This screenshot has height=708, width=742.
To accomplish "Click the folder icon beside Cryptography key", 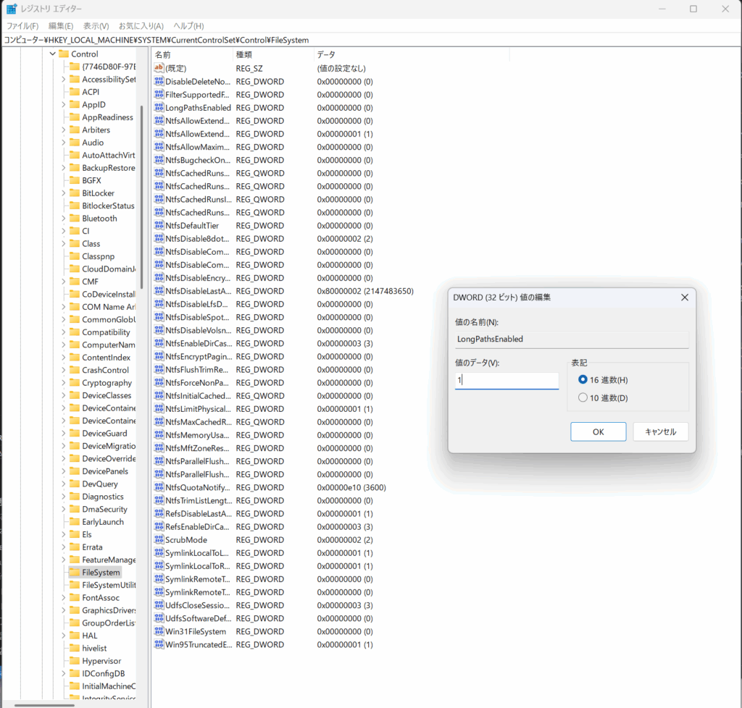I will tap(75, 382).
